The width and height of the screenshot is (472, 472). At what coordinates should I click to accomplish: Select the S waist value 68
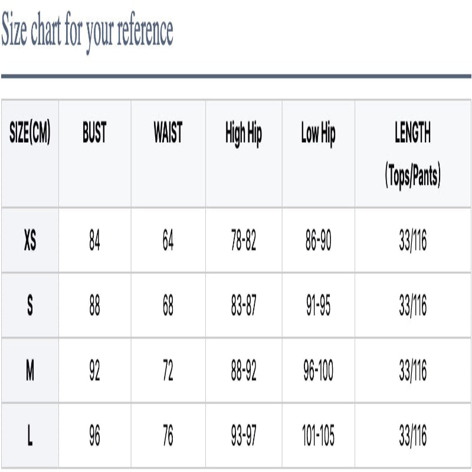pyautogui.click(x=168, y=306)
